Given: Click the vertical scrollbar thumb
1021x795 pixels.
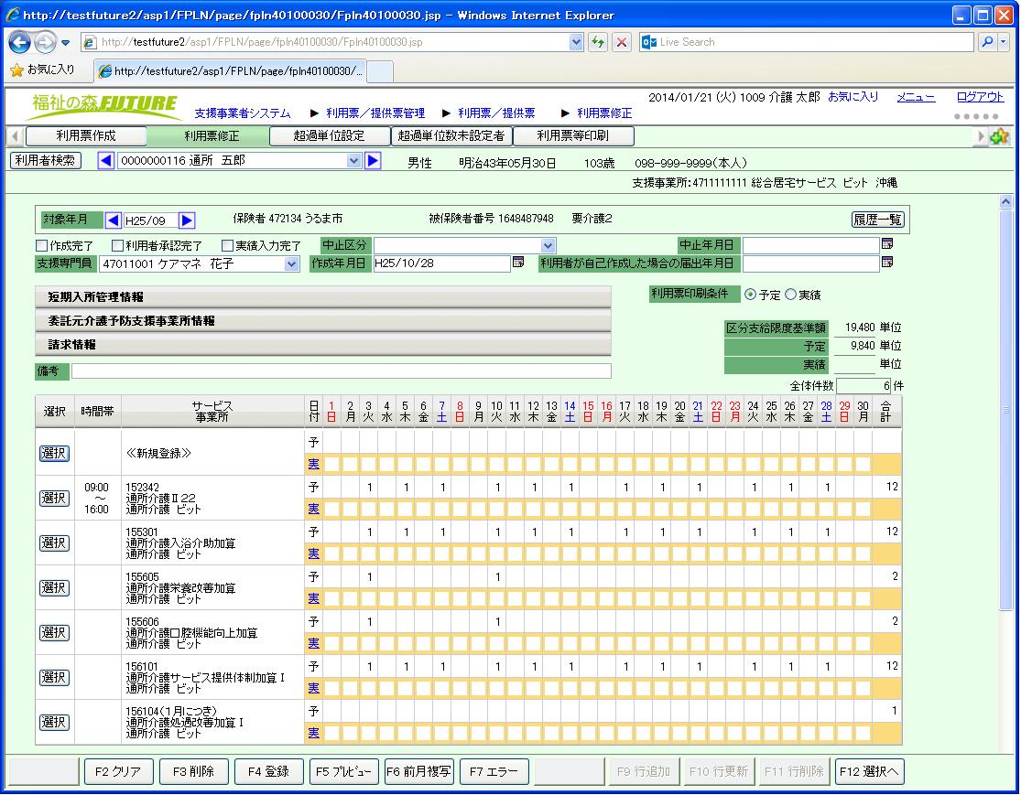Looking at the screenshot, I should pos(1005,410).
